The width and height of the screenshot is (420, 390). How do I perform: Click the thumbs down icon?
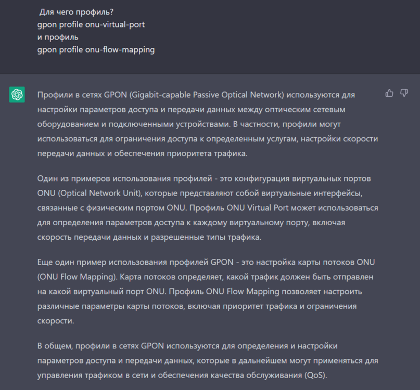(x=404, y=93)
